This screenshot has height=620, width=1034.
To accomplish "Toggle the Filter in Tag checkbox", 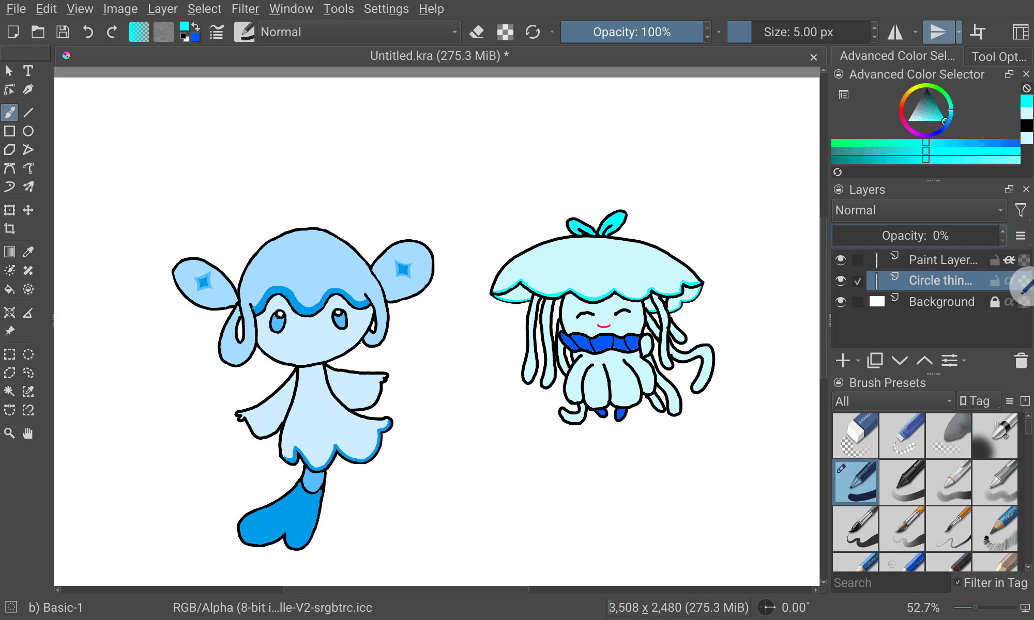I will click(958, 583).
